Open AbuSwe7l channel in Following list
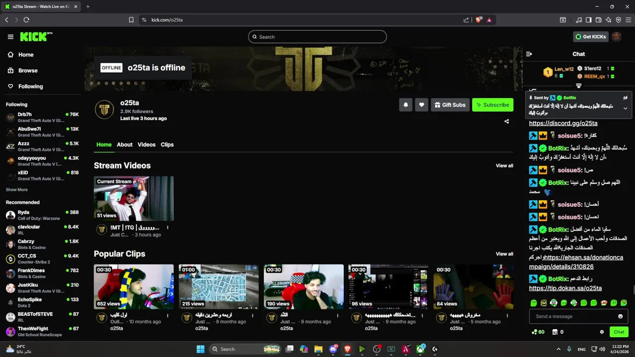This screenshot has width=635, height=357. pyautogui.click(x=42, y=132)
